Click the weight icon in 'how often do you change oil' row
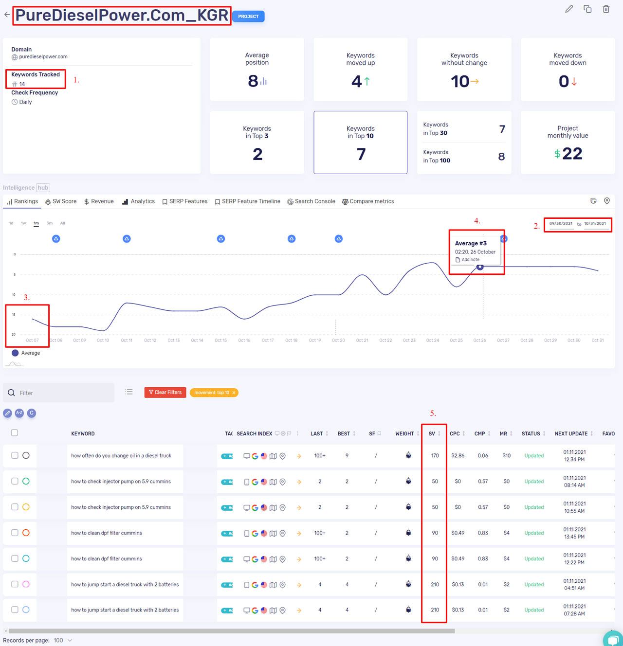This screenshot has width=623, height=646. 408,455
